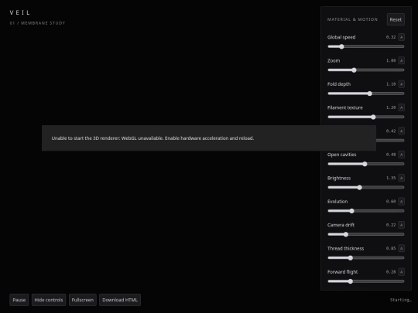Toggle the A button for Brightness
The image size is (418, 313).
401,178
